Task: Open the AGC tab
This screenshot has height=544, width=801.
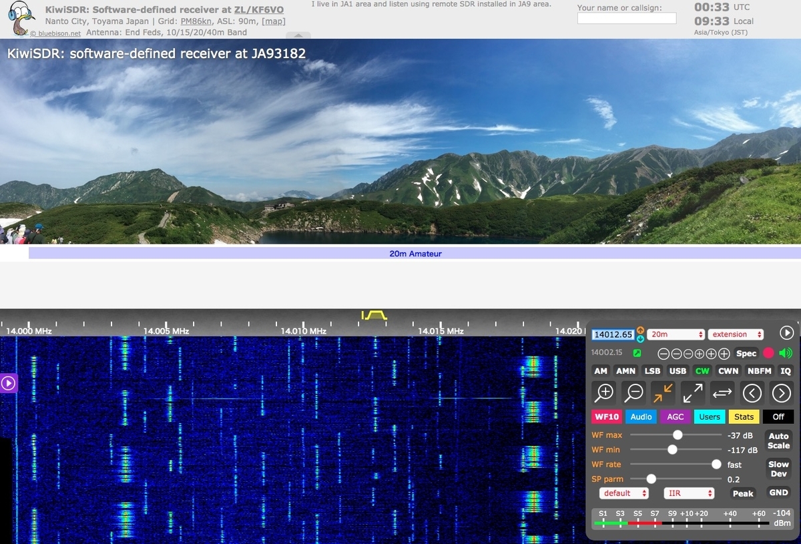Action: [676, 417]
